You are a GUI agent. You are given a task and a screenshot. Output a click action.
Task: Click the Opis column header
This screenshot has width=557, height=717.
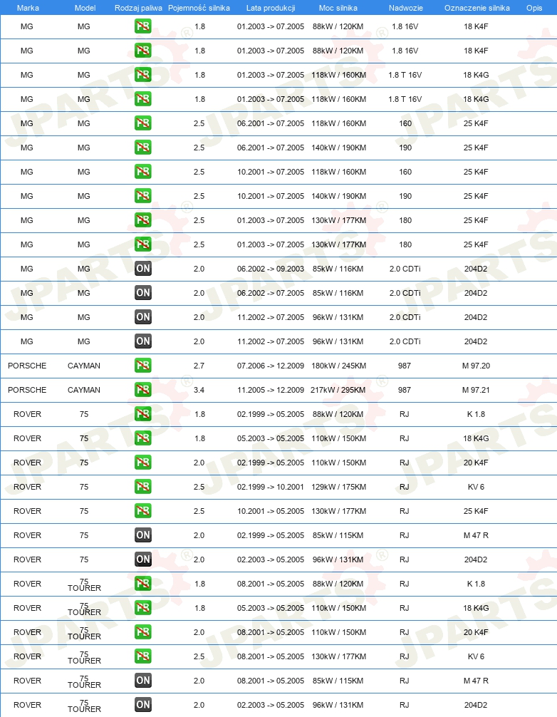coord(534,8)
